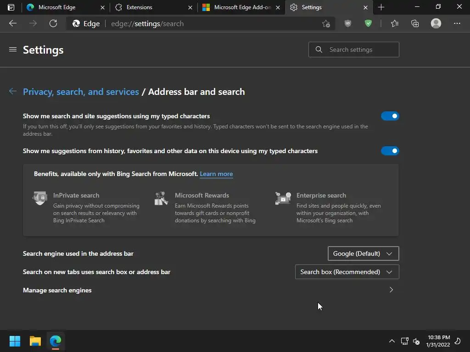
Task: Click the Edge icon in taskbar
Action: 56,341
